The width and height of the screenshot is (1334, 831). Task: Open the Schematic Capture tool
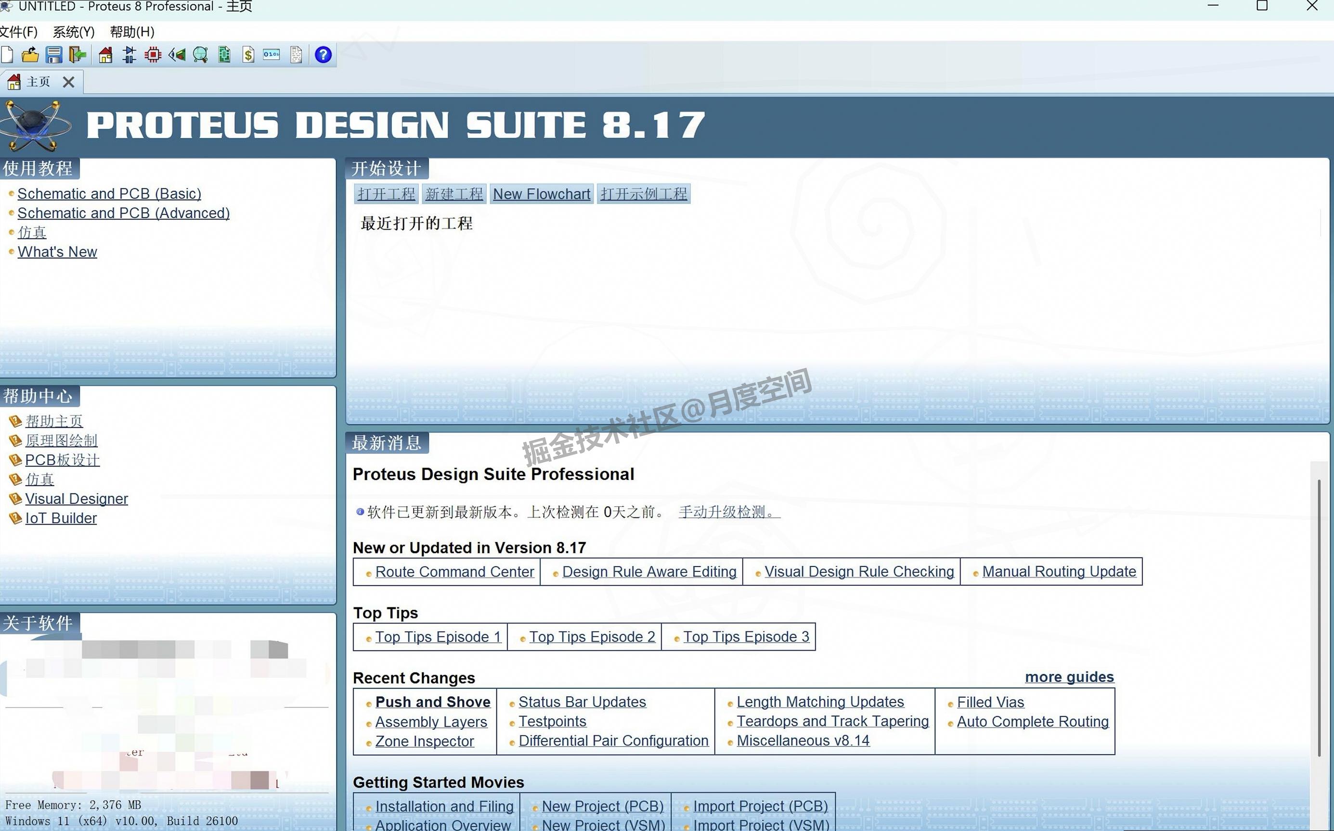point(129,54)
